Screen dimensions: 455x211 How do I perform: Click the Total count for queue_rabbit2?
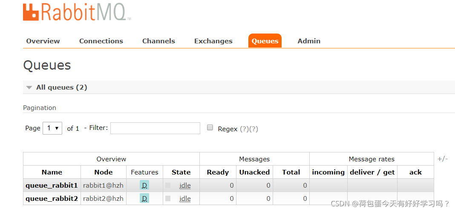tap(305, 199)
